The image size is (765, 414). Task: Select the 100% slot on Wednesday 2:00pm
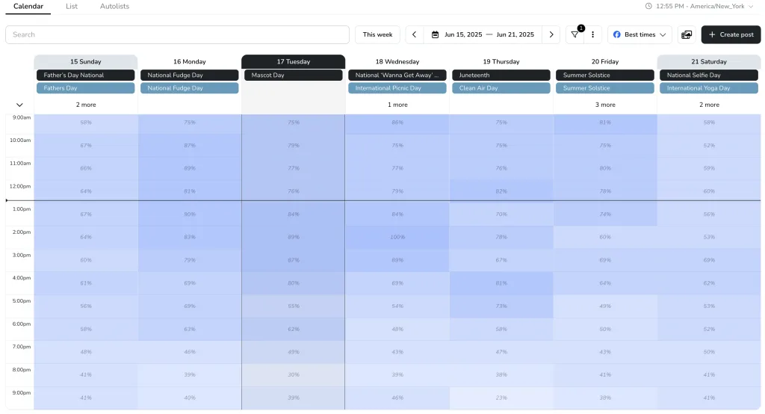(x=397, y=237)
